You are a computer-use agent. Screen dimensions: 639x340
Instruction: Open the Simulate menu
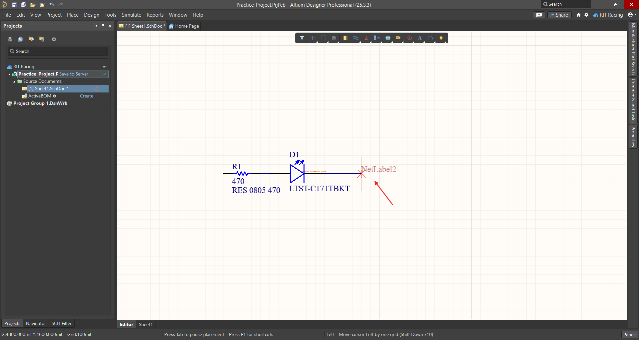point(131,15)
